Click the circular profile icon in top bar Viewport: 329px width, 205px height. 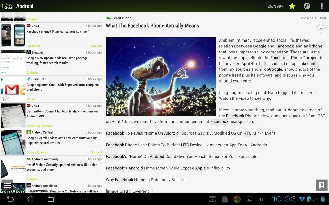click(307, 6)
